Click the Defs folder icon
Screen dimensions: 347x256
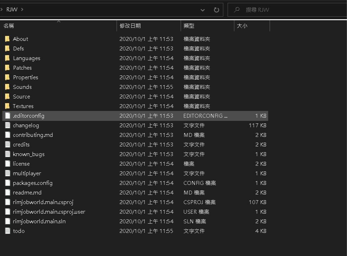7,48
